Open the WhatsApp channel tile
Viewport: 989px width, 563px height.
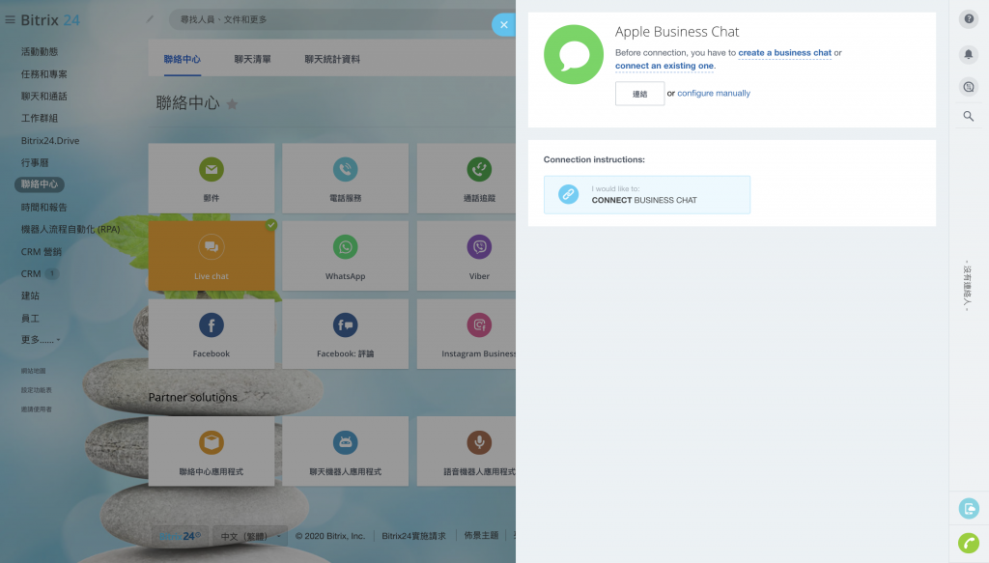(x=345, y=256)
